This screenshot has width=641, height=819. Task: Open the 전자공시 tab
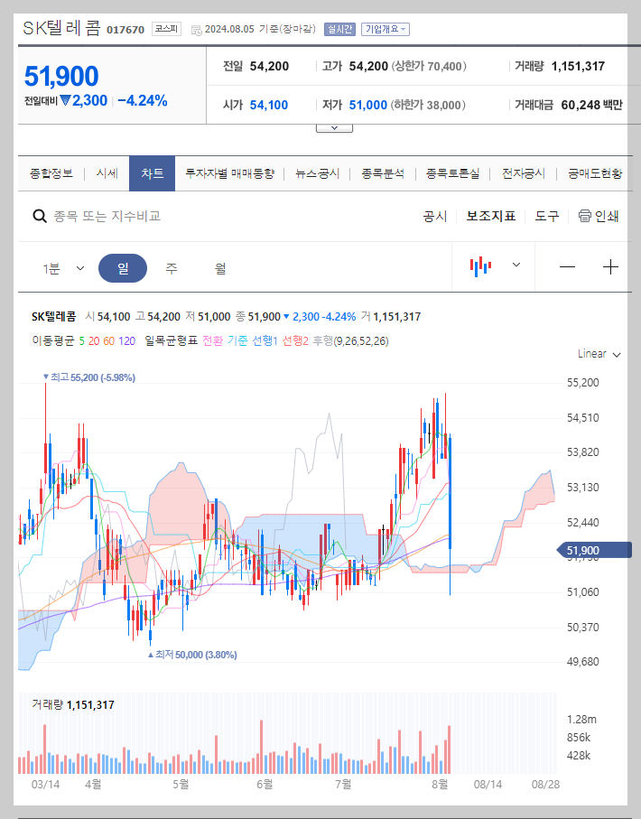(524, 173)
